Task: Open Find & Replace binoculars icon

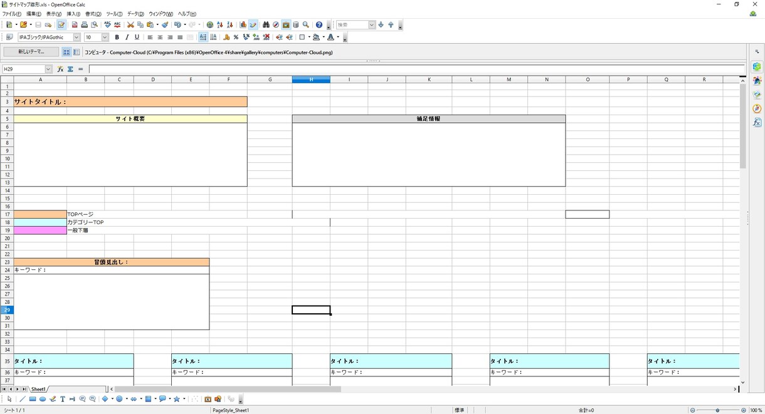Action: pos(266,25)
